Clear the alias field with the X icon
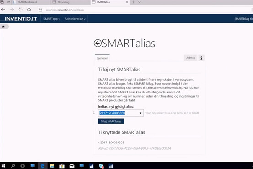 pos(140,113)
